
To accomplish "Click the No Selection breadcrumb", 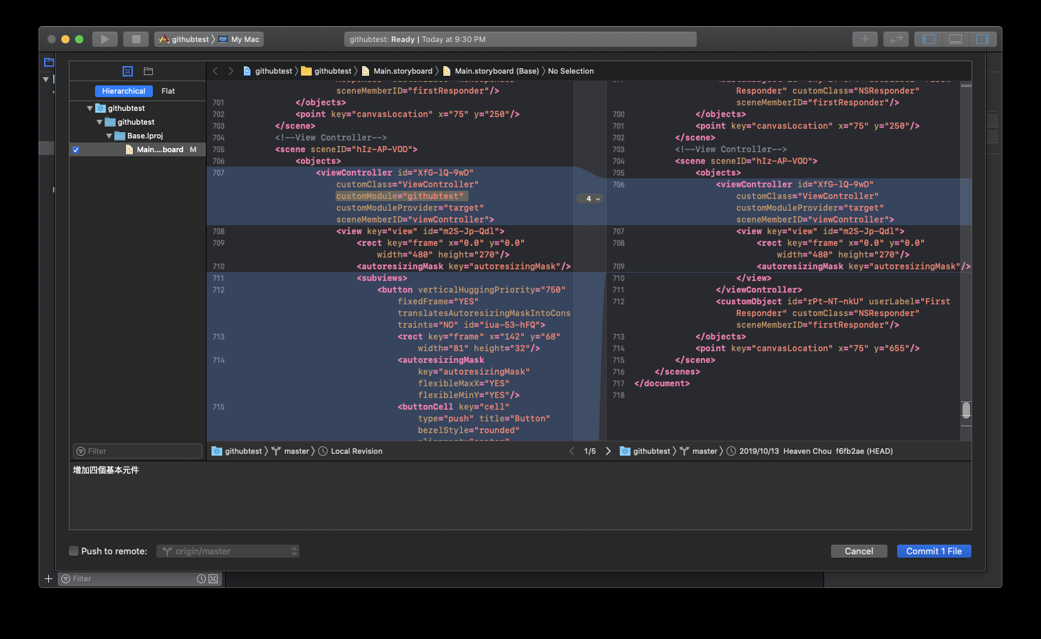I will 571,71.
